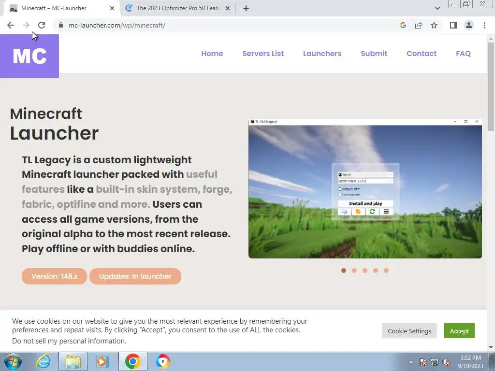Open the Chrome side panel

click(x=453, y=25)
